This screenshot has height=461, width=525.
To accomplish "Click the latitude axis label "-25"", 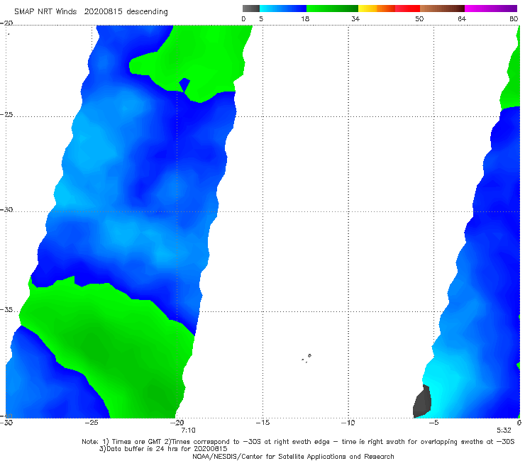I will (6, 114).
